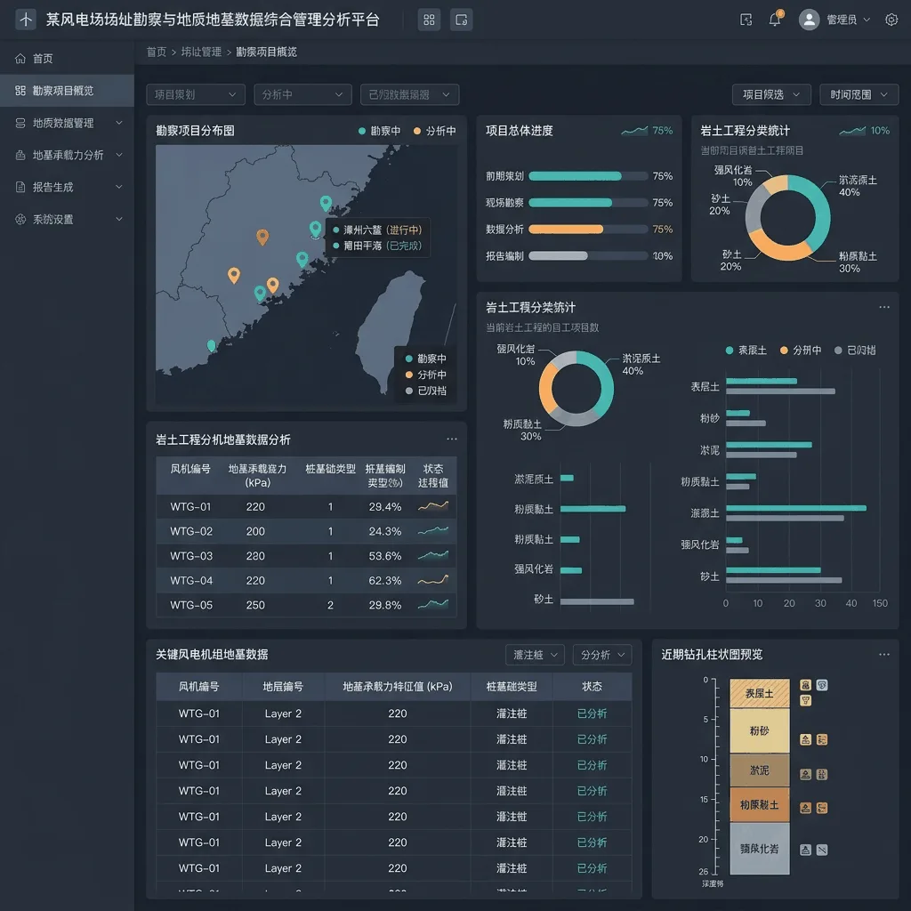The image size is (911, 911).
Task: Click the 地质数据管理 database icon
Action: click(20, 123)
